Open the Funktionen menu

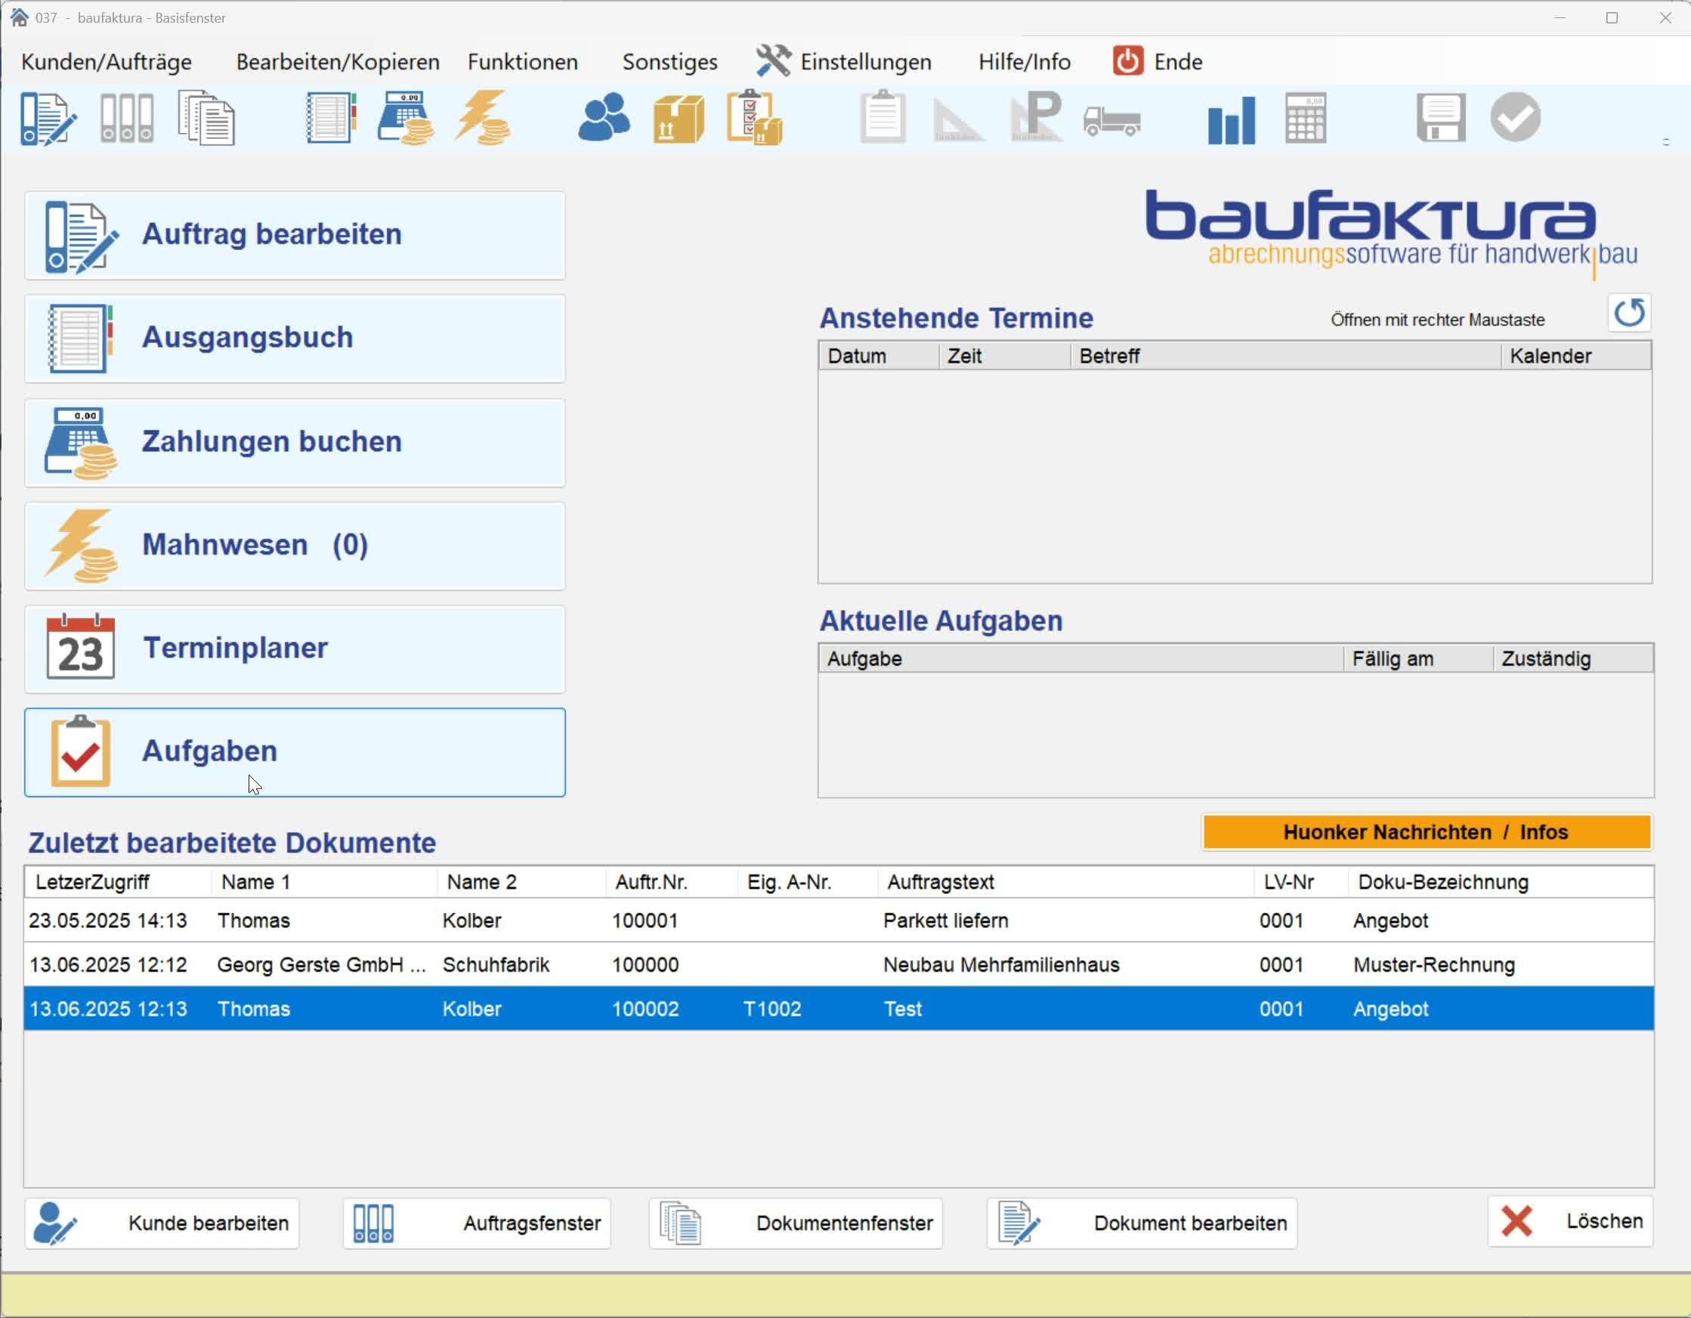tap(523, 62)
